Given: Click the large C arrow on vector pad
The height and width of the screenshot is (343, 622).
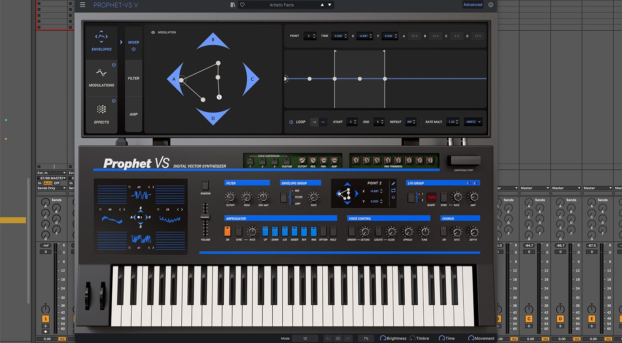Looking at the screenshot, I should (250, 79).
